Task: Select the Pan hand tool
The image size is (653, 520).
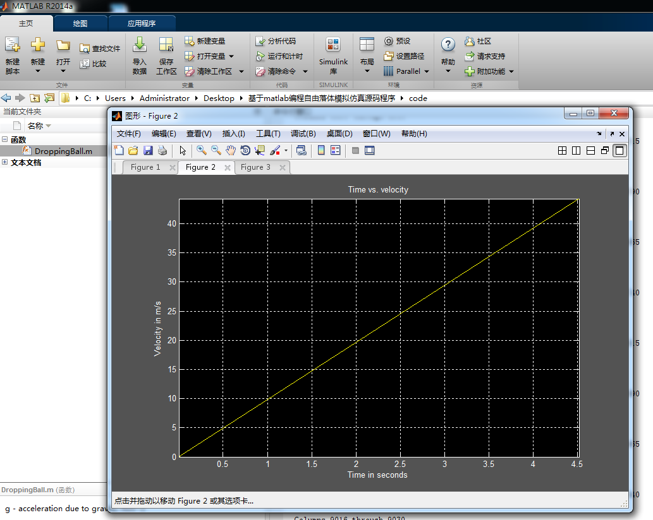Action: tap(231, 150)
